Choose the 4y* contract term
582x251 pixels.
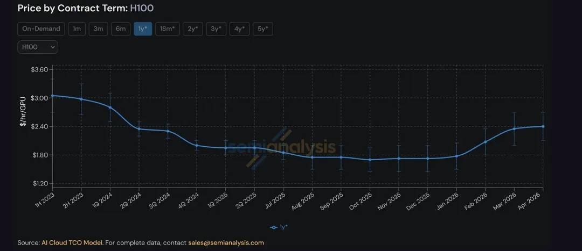point(239,29)
